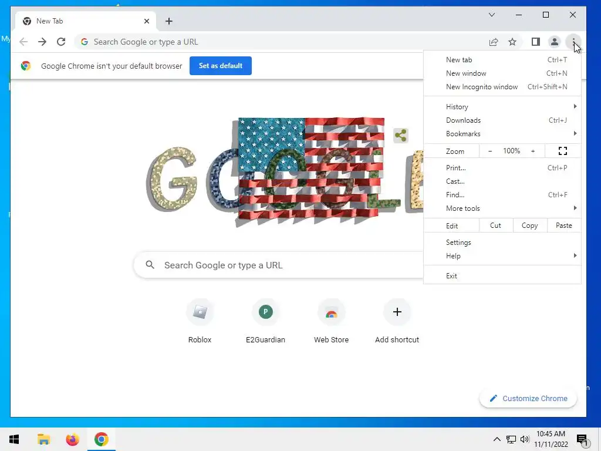Choose Find... from the menu

click(x=502, y=195)
